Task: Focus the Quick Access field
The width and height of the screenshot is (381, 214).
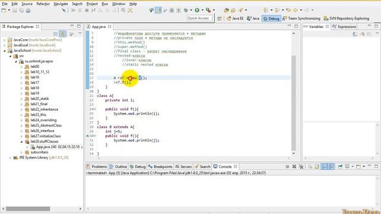Action: click(199, 18)
